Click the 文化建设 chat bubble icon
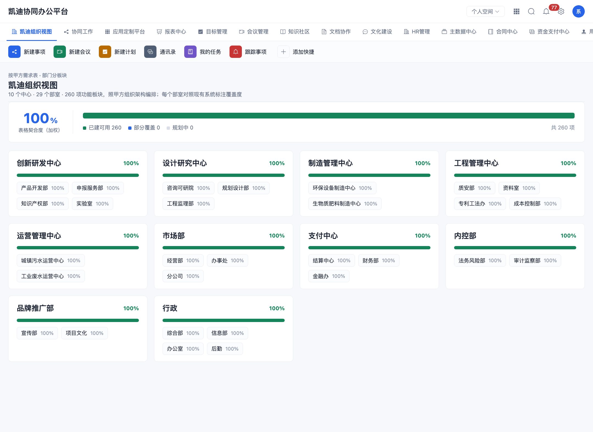The image size is (593, 432). coord(365,32)
